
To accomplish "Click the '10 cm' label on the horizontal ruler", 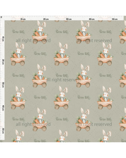I will [23, 19].
